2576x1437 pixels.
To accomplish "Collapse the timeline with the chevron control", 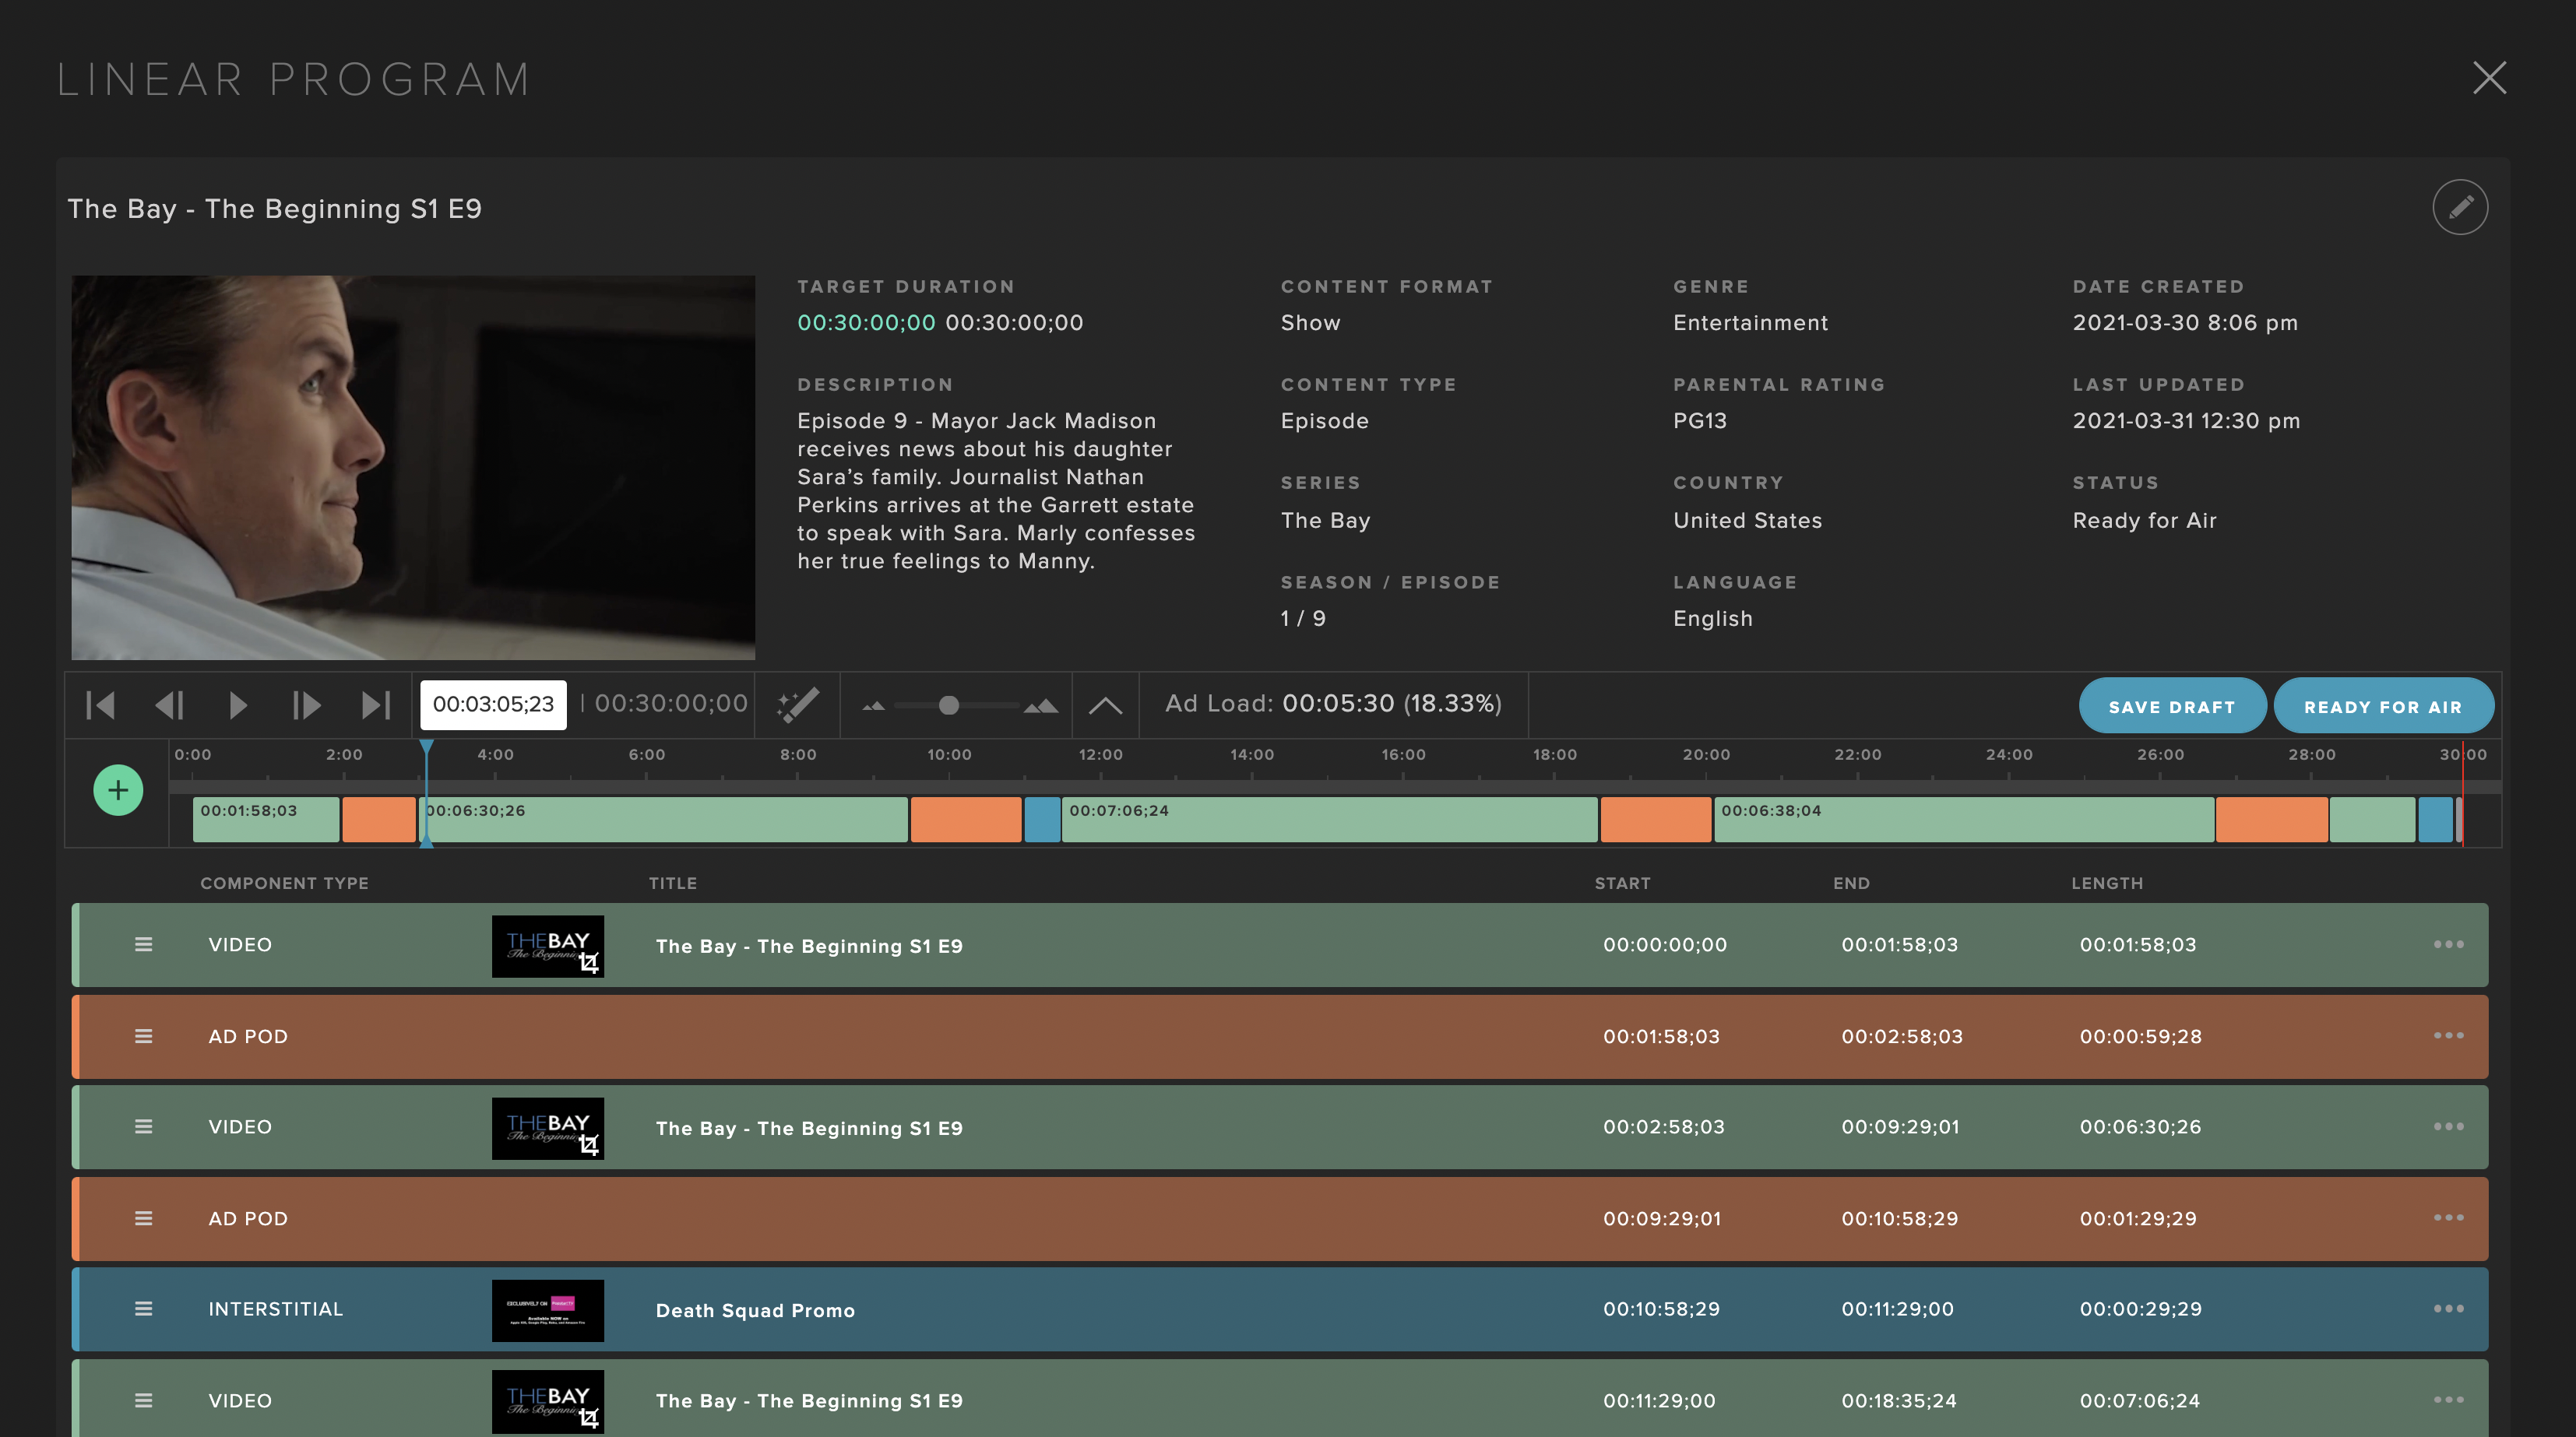I will coord(1106,704).
